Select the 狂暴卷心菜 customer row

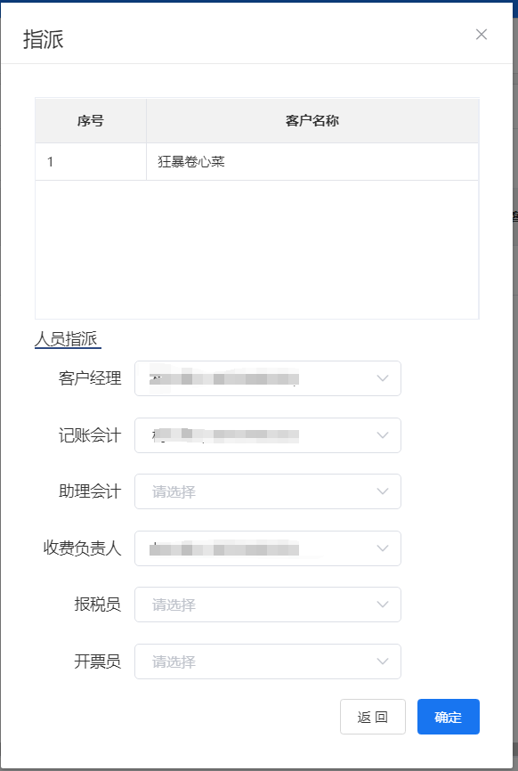click(x=257, y=162)
